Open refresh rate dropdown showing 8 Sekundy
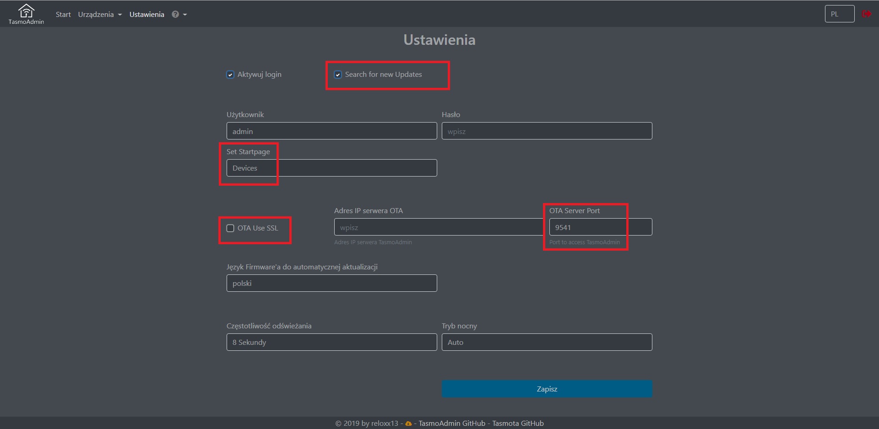879x429 pixels. 331,342
